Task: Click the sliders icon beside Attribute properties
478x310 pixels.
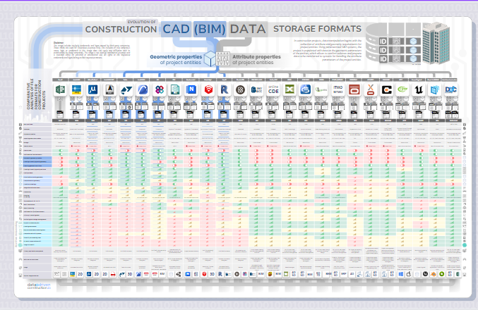Action: 223,58
